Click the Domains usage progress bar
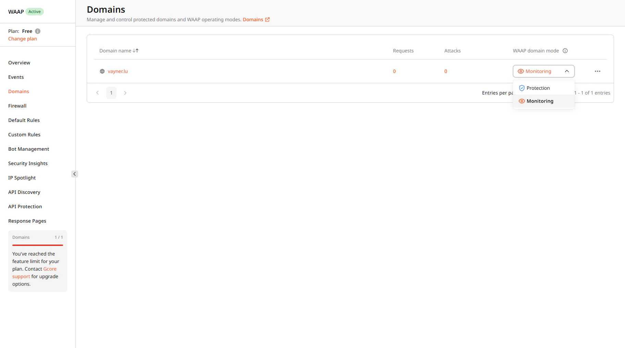 37,245
